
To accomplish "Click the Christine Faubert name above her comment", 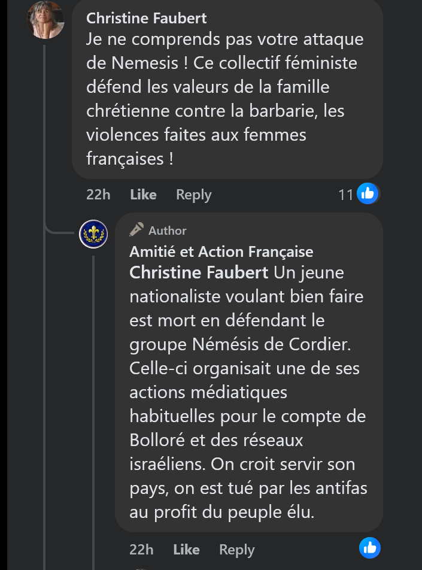I will coord(147,19).
